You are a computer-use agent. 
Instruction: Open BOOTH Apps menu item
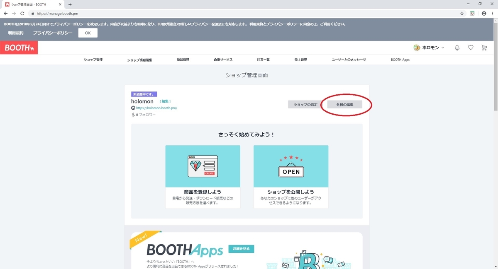click(x=400, y=60)
